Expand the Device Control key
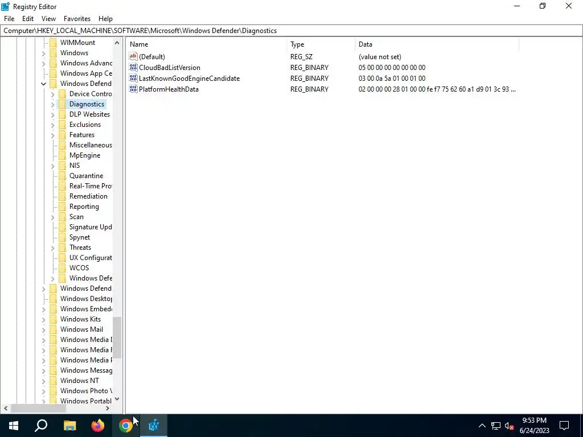The image size is (583, 437). point(52,94)
